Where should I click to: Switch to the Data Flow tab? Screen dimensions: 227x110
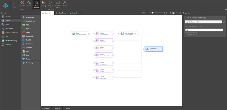(x=48, y=13)
